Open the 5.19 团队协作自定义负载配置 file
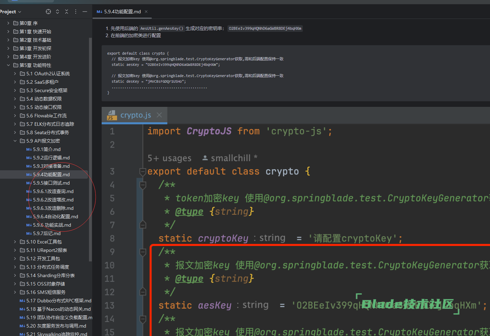The height and width of the screenshot is (336, 490). click(x=56, y=317)
